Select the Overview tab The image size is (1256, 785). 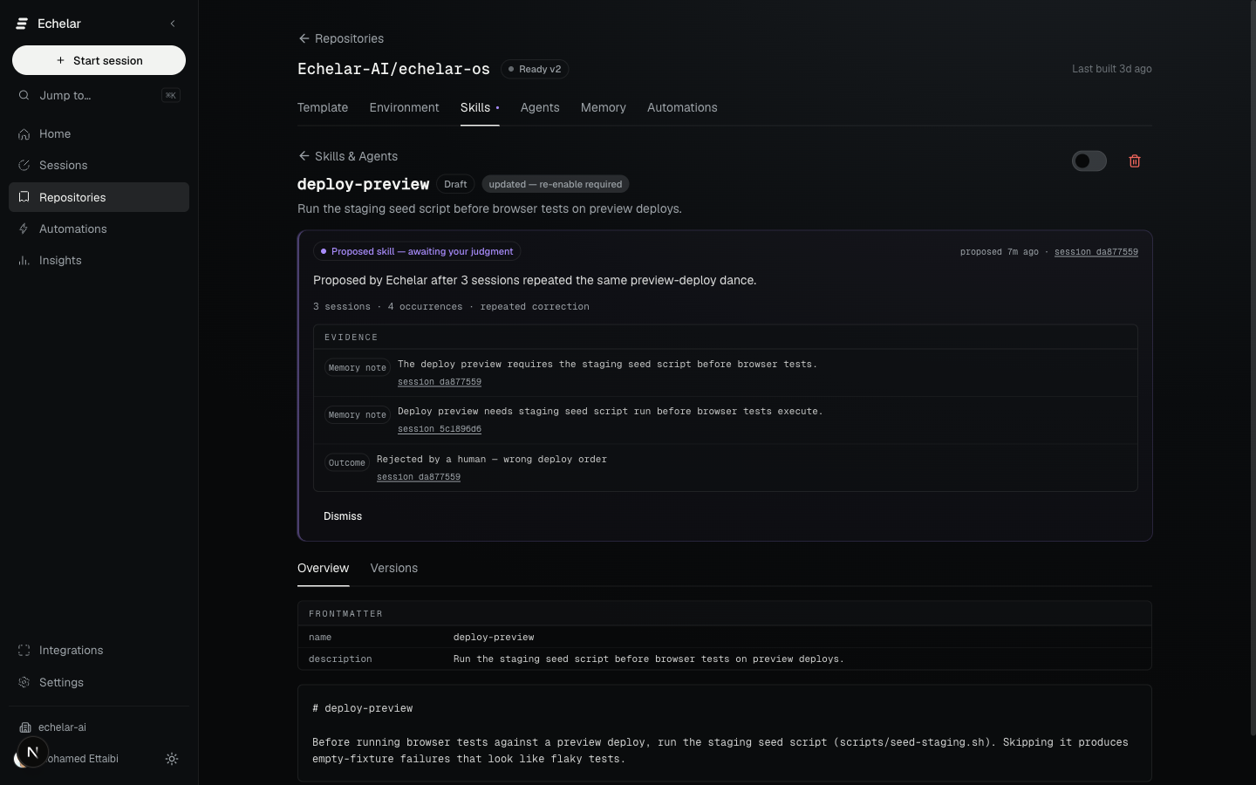pyautogui.click(x=323, y=568)
